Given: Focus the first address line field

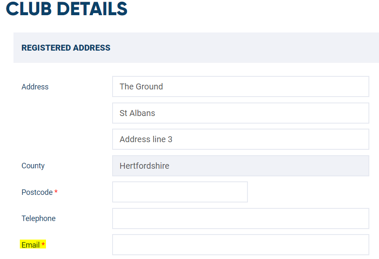Looking at the screenshot, I should (240, 86).
